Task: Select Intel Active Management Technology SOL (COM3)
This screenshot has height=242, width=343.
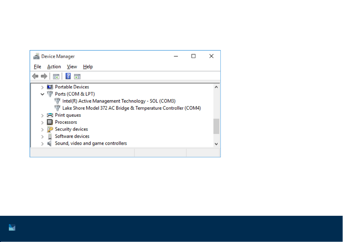Action: tap(119, 101)
